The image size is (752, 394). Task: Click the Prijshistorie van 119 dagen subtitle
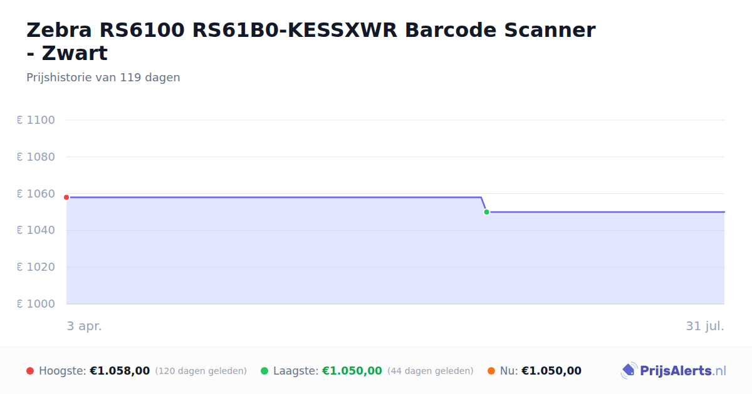pos(103,78)
